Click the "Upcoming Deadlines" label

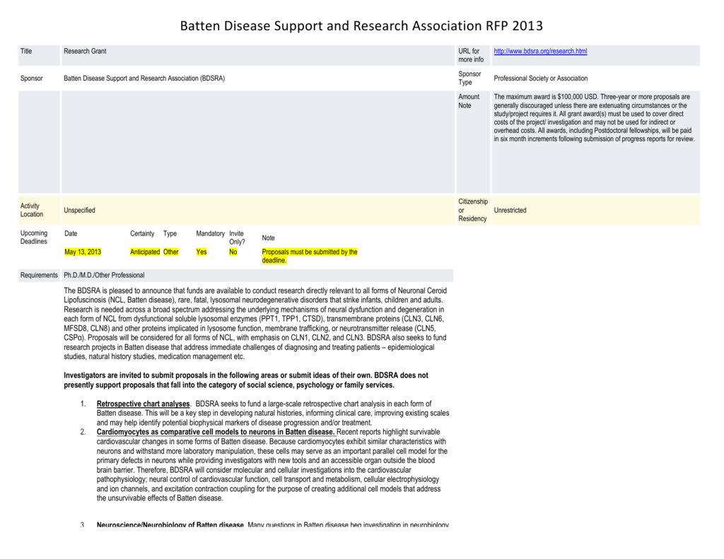(34, 237)
